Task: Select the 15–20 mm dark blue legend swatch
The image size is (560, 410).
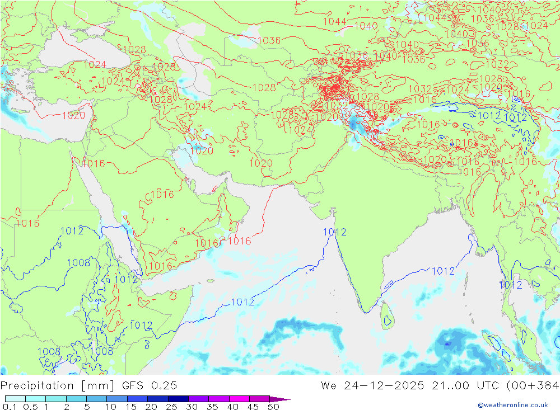Action: click(137, 399)
